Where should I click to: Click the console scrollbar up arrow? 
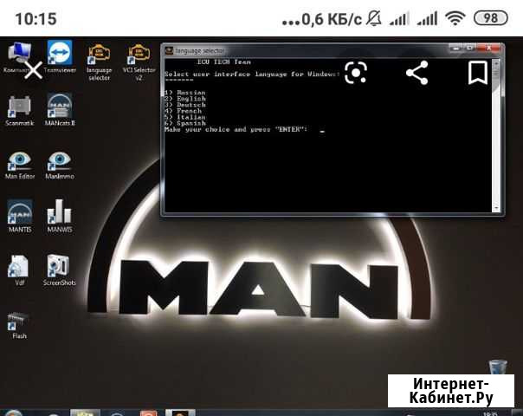[x=496, y=62]
